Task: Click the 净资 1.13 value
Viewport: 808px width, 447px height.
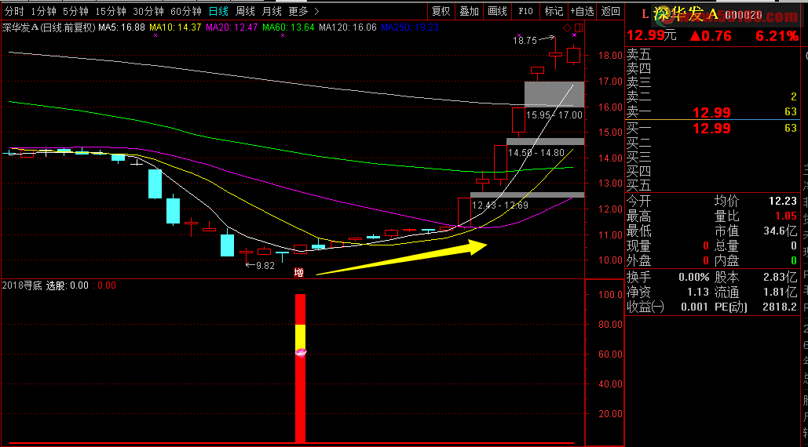Action: coord(698,293)
